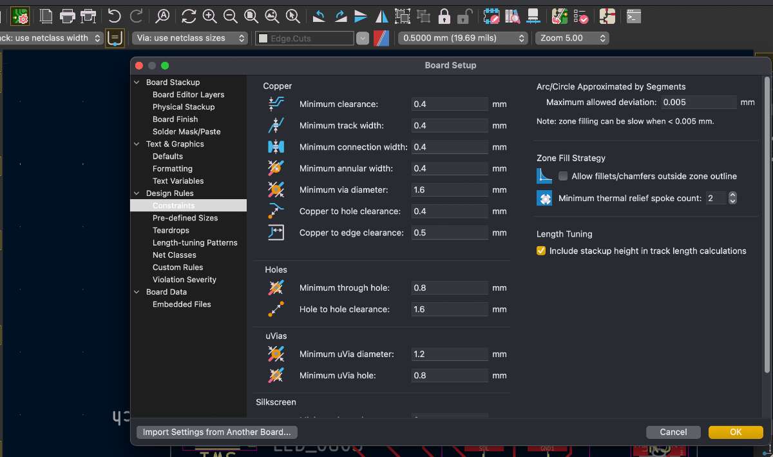The image size is (773, 457).
Task: Click the Refresh view icon
Action: [x=189, y=15]
